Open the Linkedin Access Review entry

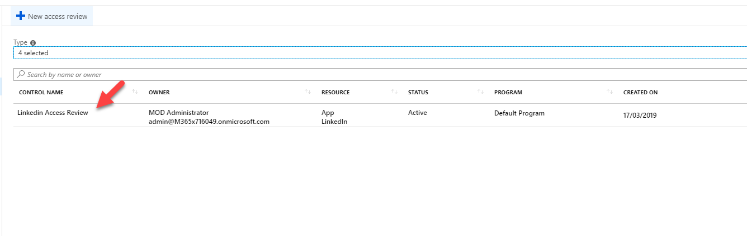(x=53, y=113)
